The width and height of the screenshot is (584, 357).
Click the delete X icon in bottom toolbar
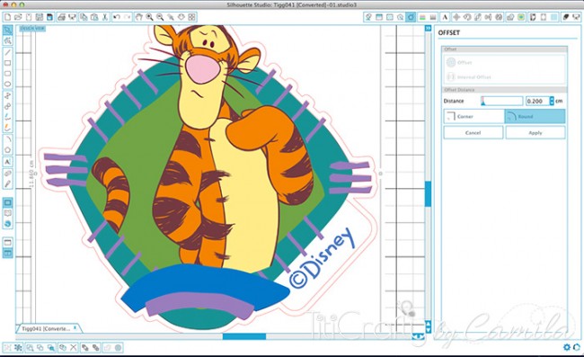74,348
